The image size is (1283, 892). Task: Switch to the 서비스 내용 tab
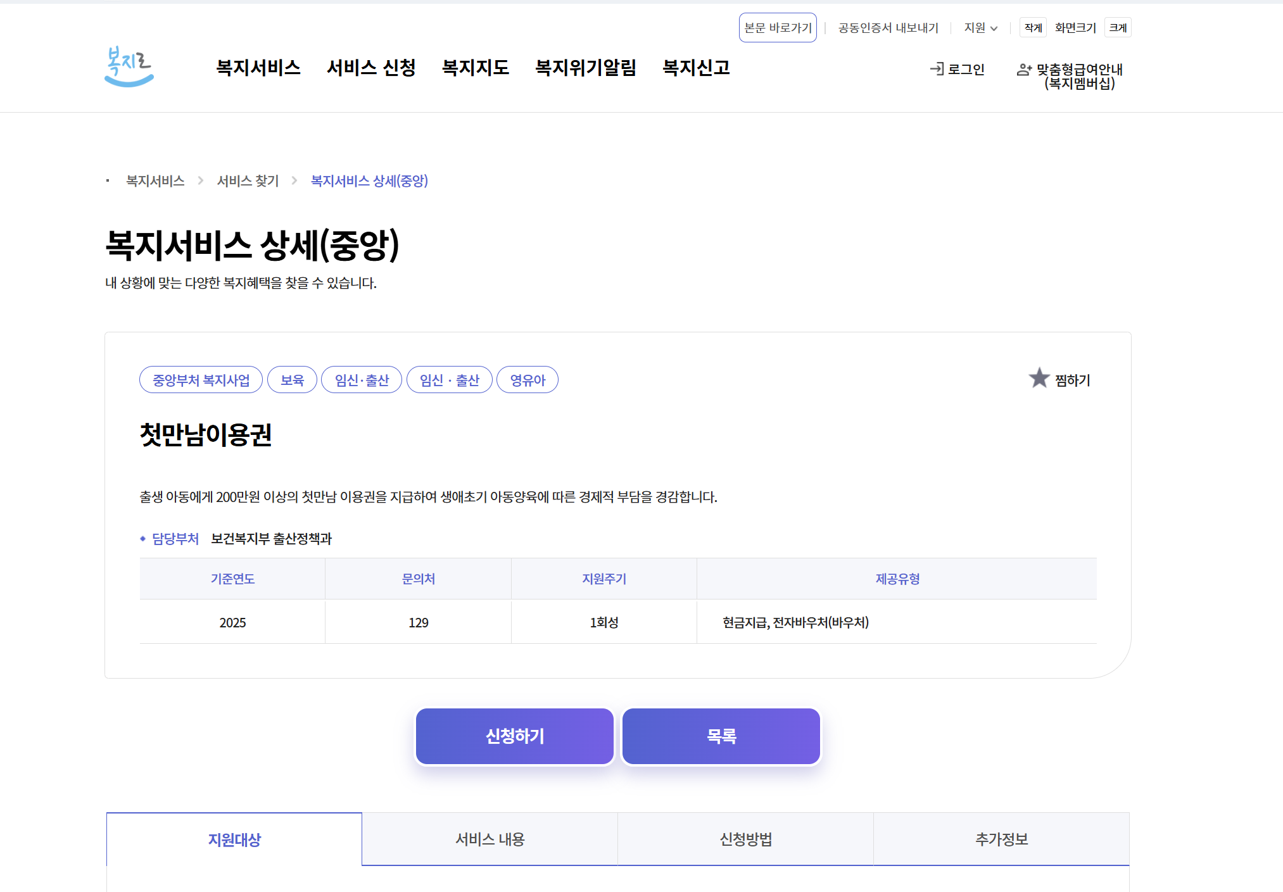[x=490, y=839]
